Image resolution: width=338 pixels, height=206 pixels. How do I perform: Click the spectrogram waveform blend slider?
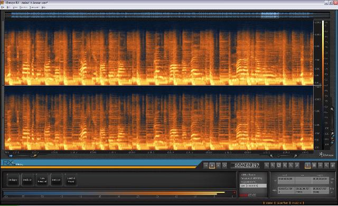(24, 156)
